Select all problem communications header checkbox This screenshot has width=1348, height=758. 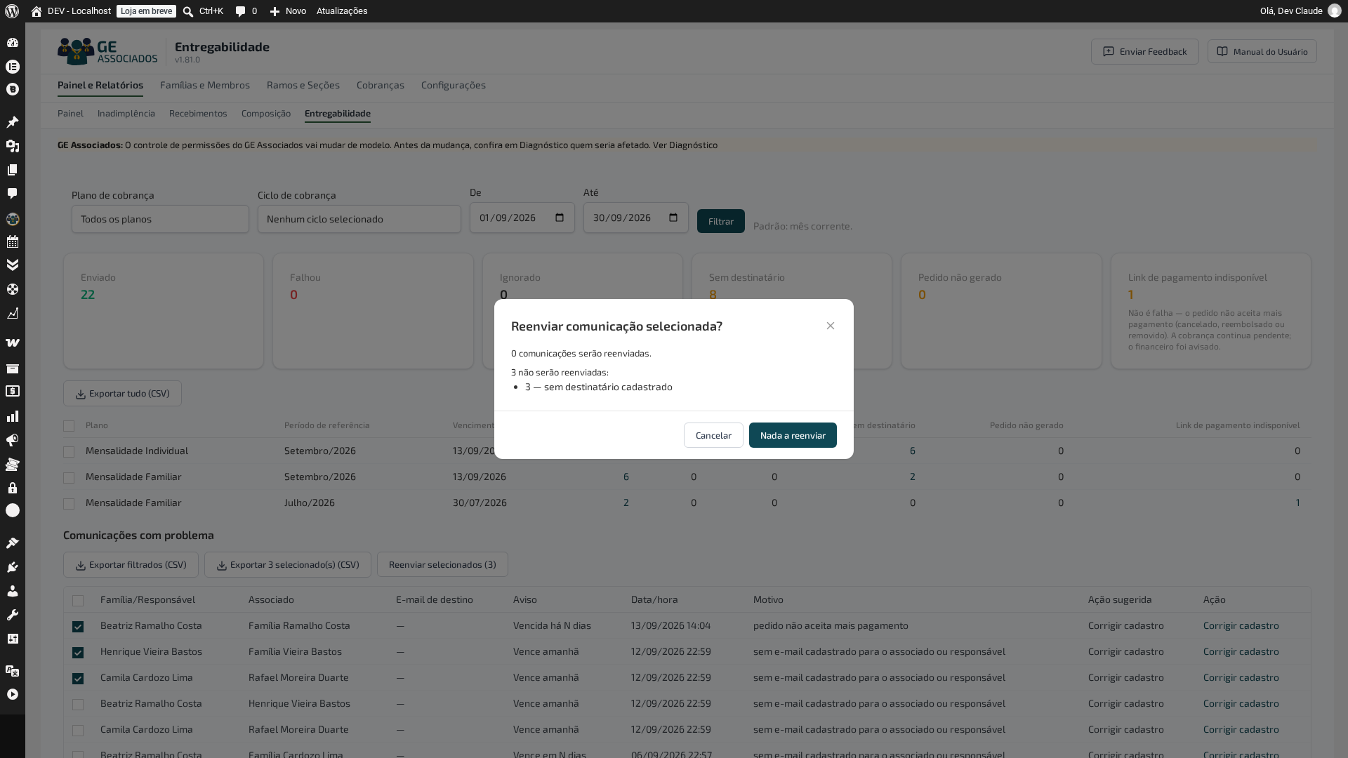click(78, 601)
